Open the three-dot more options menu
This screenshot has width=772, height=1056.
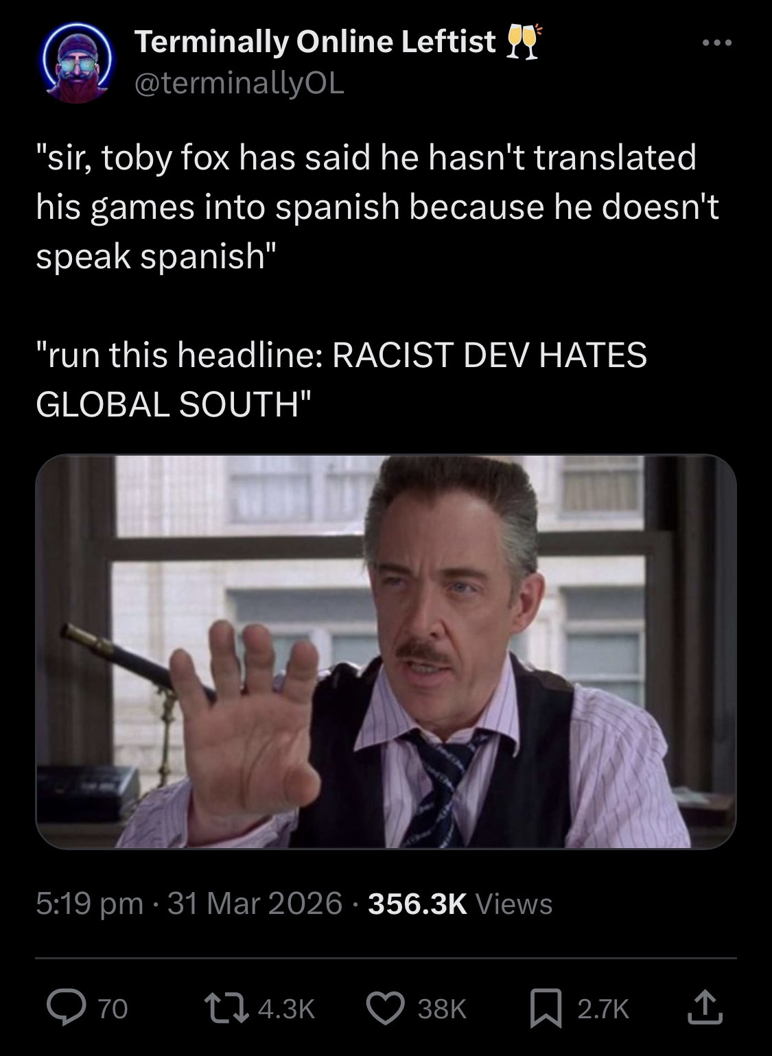pyautogui.click(x=718, y=44)
